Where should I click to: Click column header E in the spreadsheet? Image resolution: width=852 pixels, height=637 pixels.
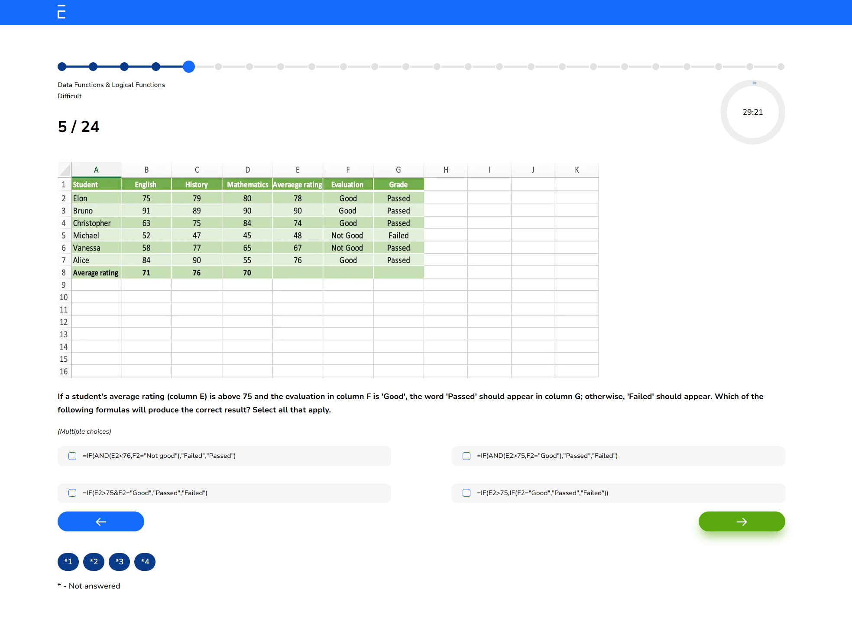[x=297, y=170]
